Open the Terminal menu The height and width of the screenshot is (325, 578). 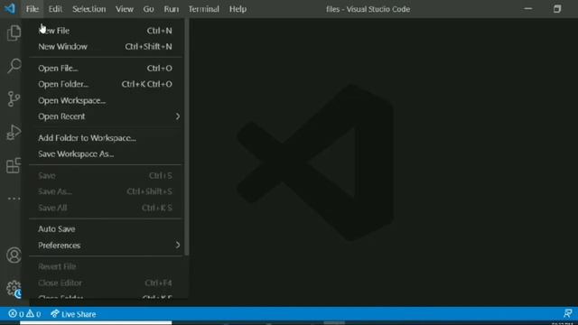click(203, 9)
